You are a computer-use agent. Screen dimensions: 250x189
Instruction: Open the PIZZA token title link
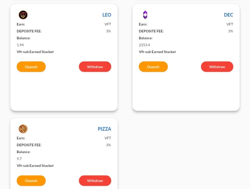tap(105, 129)
